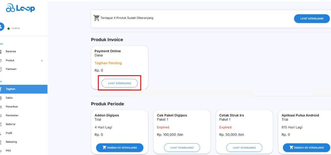Go to the Penarikan page

pyautogui.click(x=12, y=107)
